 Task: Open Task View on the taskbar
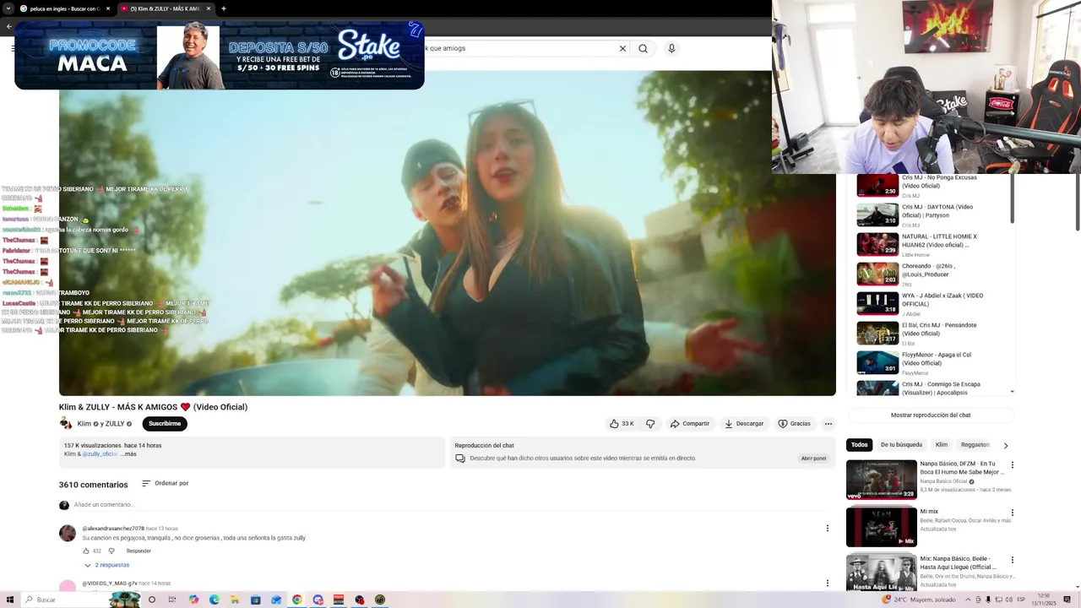(172, 600)
